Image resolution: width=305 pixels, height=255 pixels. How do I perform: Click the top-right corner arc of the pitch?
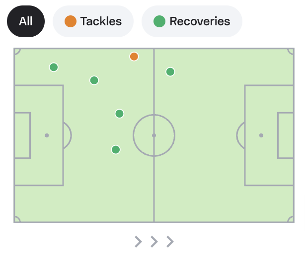coord(291,51)
